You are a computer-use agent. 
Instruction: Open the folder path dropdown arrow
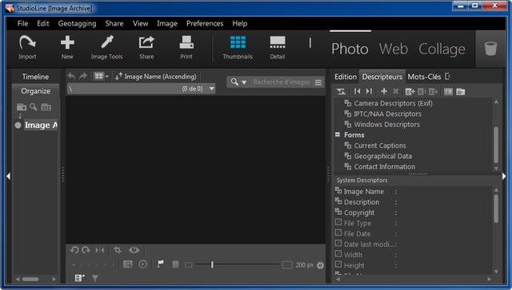click(211, 89)
